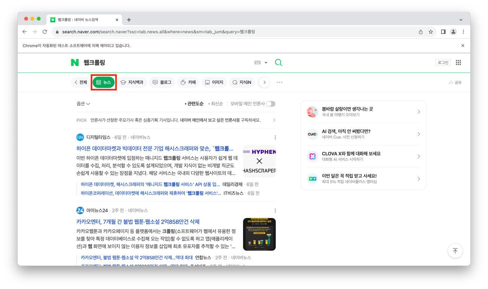Viewport: 488px width, 289px height.
Task: Sort results by 최신순
Action: tap(216, 104)
